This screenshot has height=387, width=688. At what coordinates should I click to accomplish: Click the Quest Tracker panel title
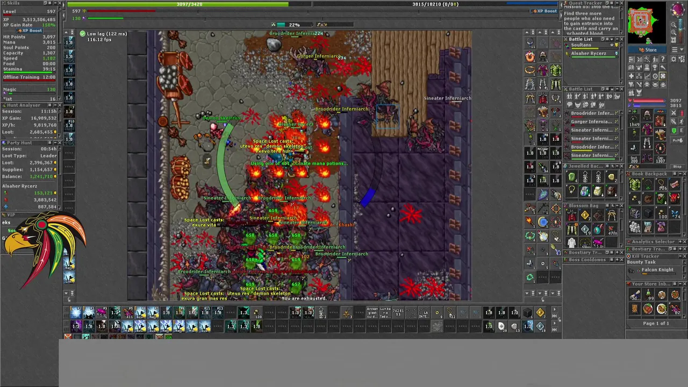(585, 3)
